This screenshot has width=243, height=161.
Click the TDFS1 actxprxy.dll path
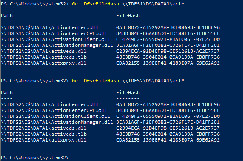44,63
